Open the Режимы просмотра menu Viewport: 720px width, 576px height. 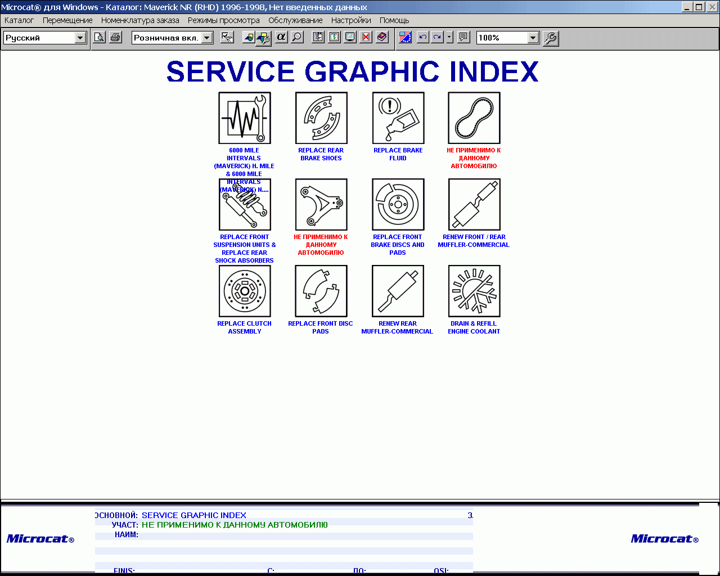(224, 20)
